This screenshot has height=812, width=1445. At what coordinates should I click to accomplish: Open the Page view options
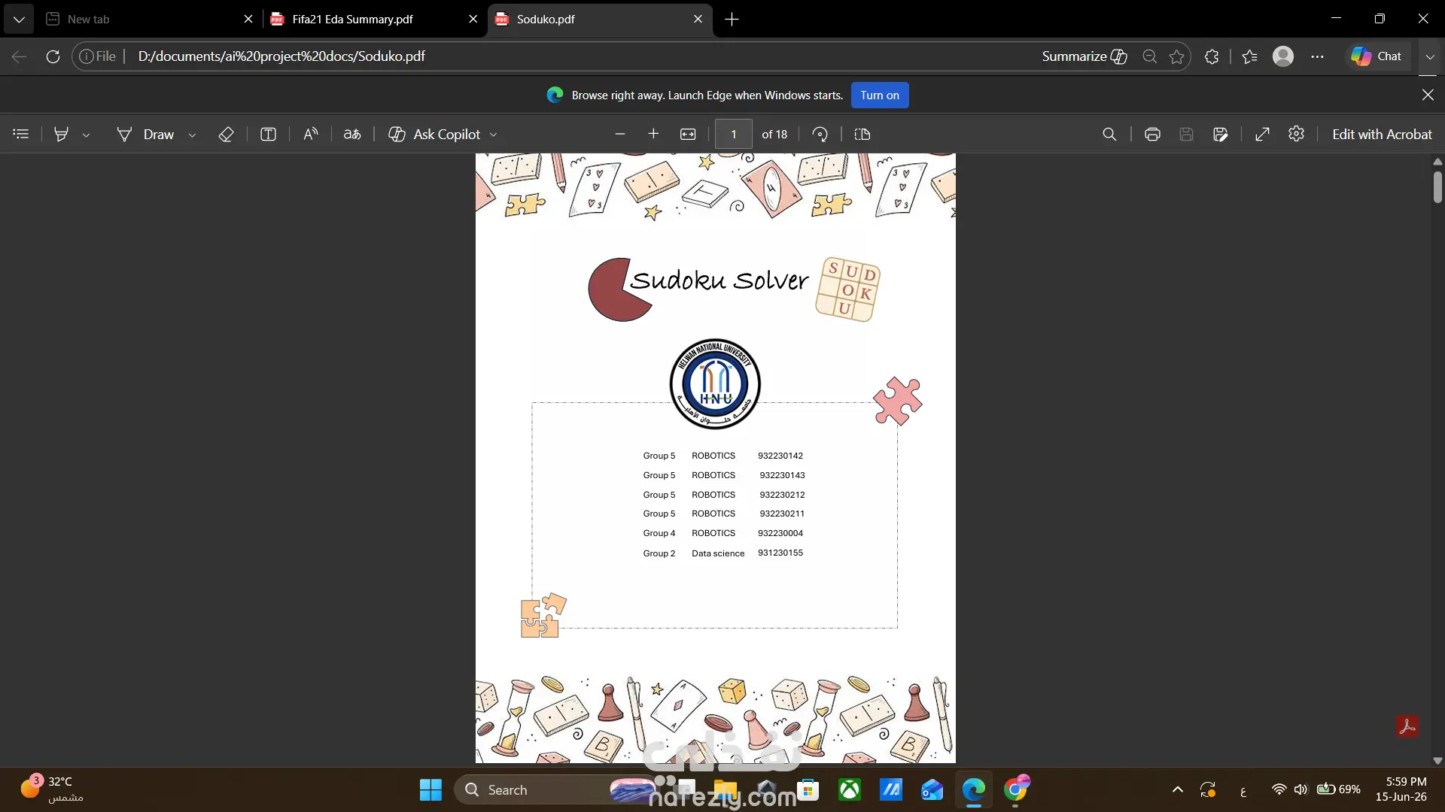click(862, 134)
